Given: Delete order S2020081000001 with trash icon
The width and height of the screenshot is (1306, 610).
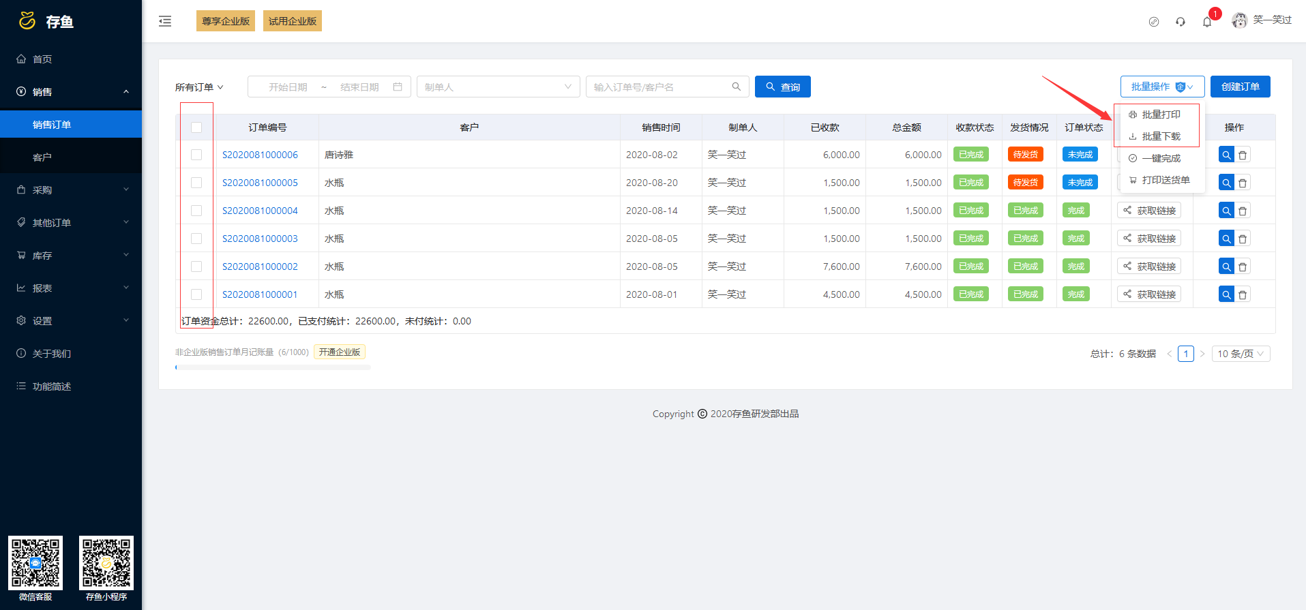Looking at the screenshot, I should click(x=1243, y=294).
